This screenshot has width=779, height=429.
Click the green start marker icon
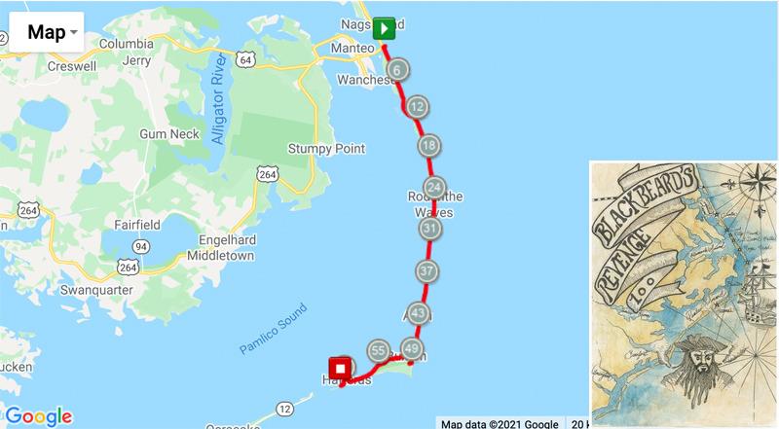pyautogui.click(x=384, y=29)
